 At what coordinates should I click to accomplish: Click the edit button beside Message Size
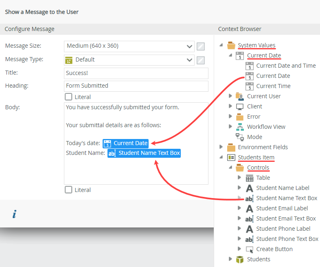201,46
